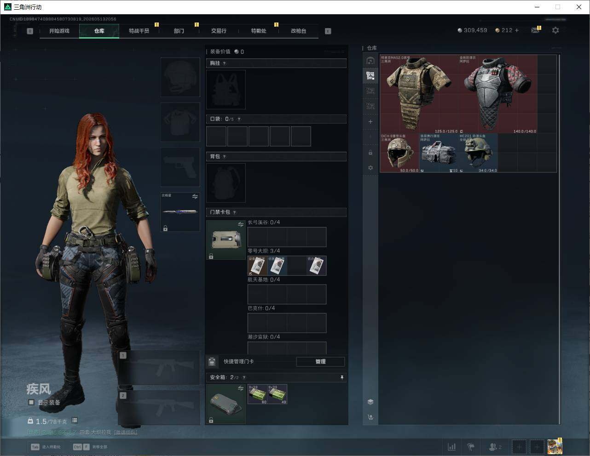The image size is (590, 456).
Task: Click the help icon next to 口袋
Action: [239, 120]
